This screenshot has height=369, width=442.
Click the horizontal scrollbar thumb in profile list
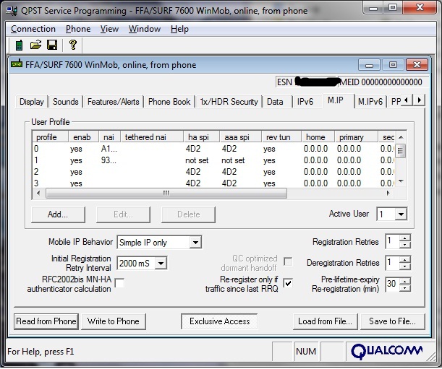tap(166, 193)
